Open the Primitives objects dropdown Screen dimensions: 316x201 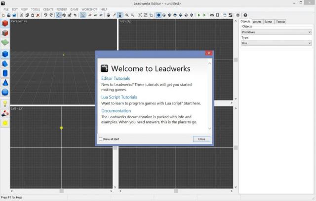pyautogui.click(x=276, y=32)
